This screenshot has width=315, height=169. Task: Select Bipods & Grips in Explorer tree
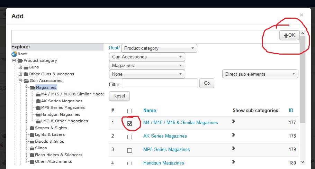tap(49, 141)
